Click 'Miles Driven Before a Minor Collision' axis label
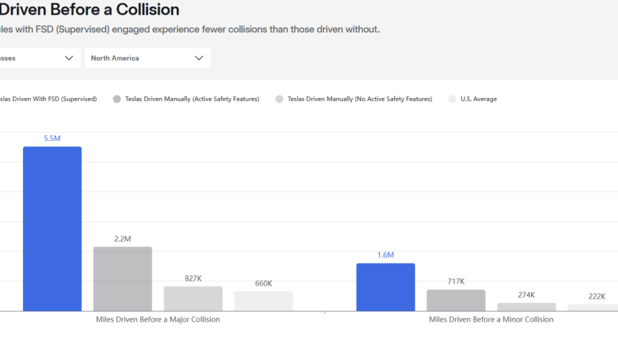The image size is (618, 346). click(491, 319)
